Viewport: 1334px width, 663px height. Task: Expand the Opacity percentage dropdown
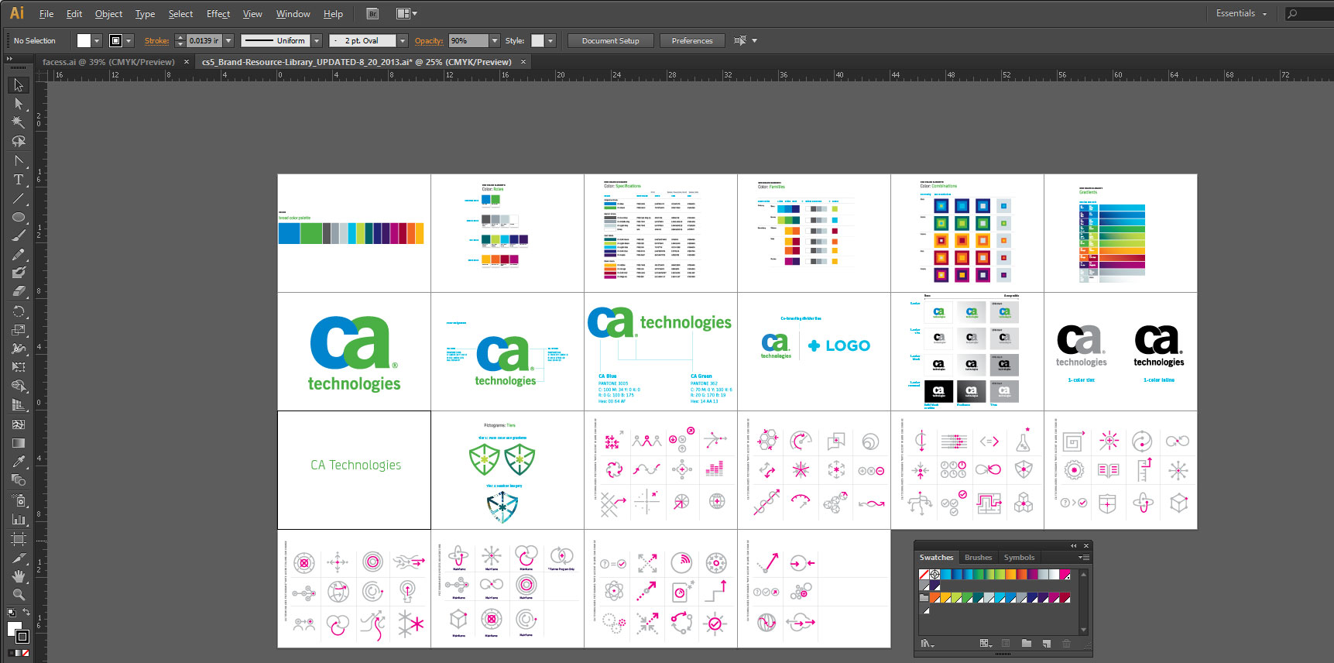click(x=495, y=40)
